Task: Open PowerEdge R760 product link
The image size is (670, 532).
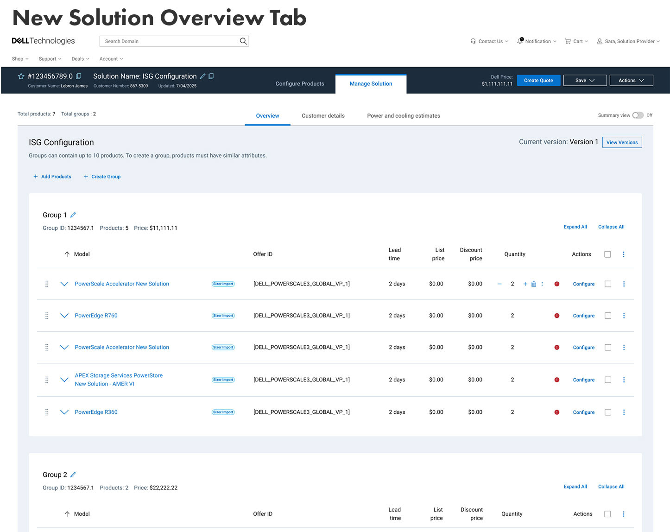Action: 96,316
